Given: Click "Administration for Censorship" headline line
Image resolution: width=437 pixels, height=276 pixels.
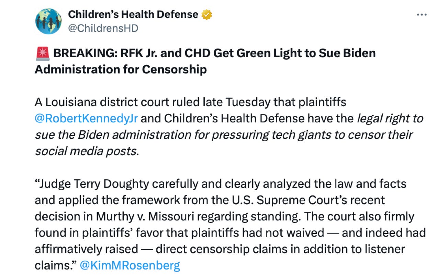Looking at the screenshot, I should [x=121, y=69].
